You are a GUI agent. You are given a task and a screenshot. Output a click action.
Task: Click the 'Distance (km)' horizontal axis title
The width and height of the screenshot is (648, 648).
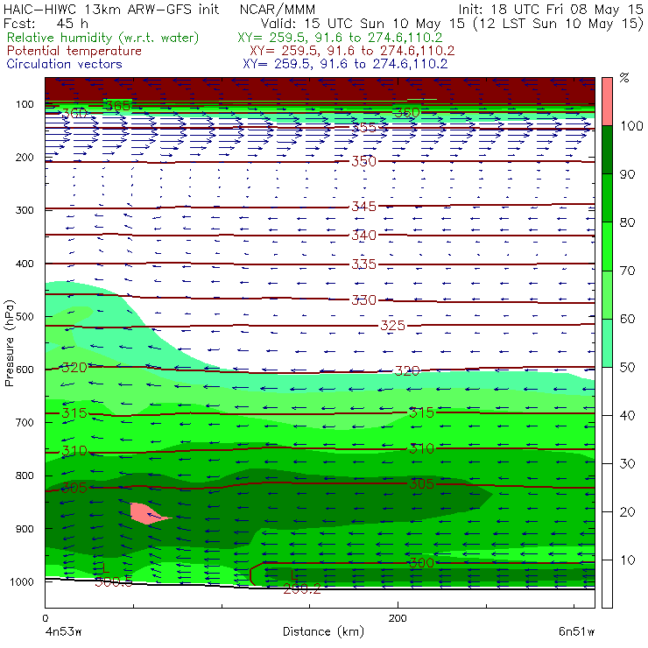point(324,631)
